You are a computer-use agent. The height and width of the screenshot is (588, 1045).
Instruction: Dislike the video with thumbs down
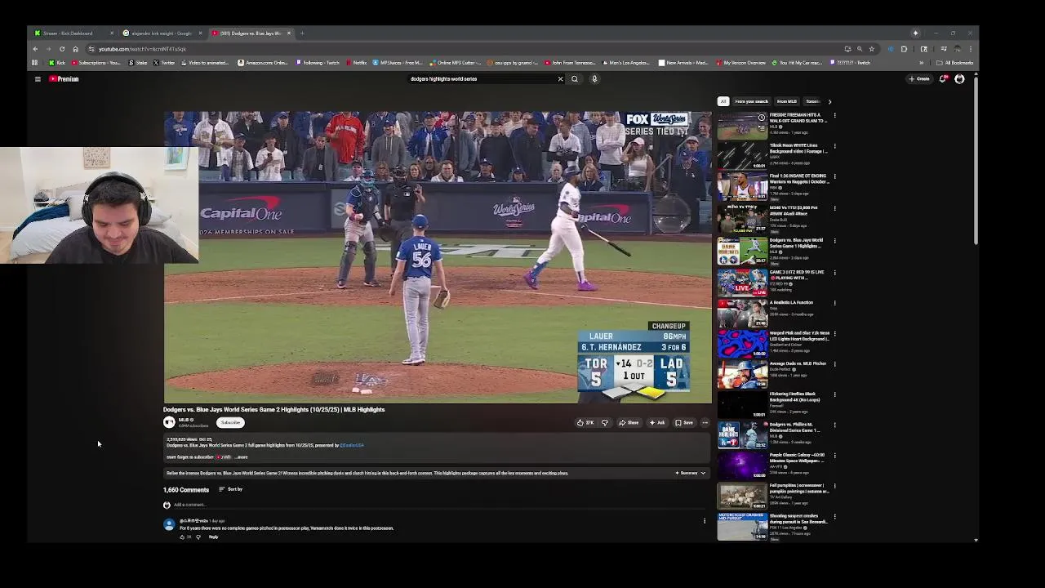(x=605, y=422)
